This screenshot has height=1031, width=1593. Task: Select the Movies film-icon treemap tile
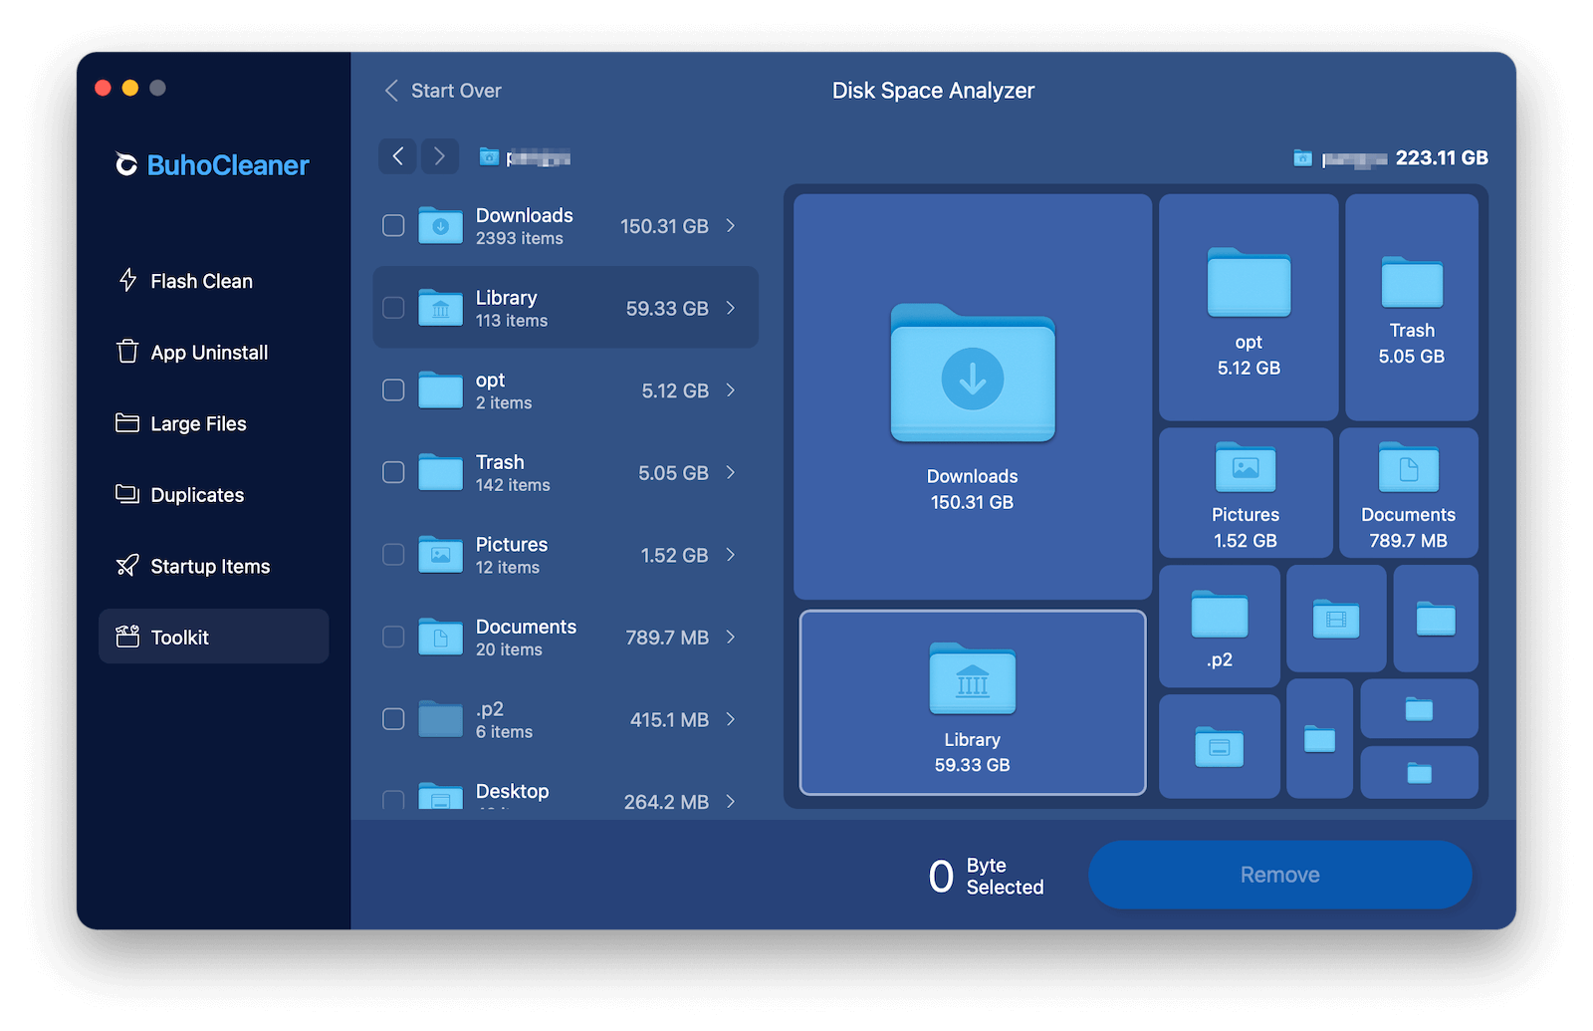[x=1336, y=618]
